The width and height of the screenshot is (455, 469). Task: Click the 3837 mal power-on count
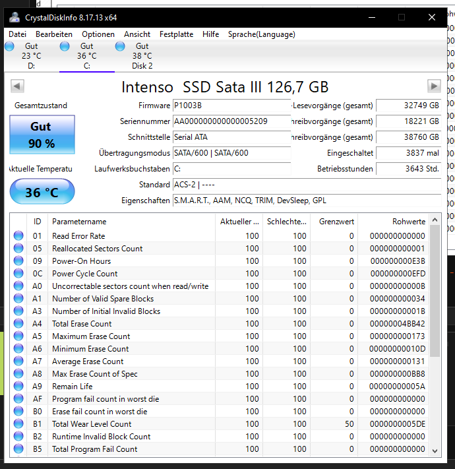(x=408, y=153)
